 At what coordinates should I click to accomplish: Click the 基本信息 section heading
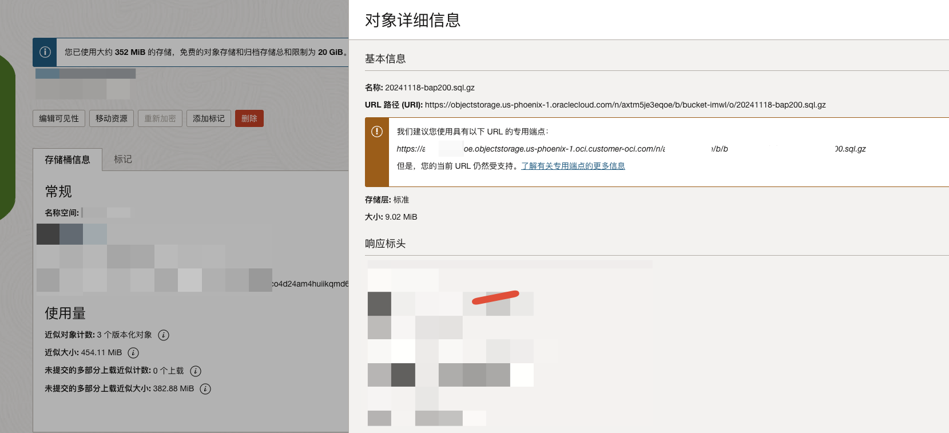coord(385,59)
